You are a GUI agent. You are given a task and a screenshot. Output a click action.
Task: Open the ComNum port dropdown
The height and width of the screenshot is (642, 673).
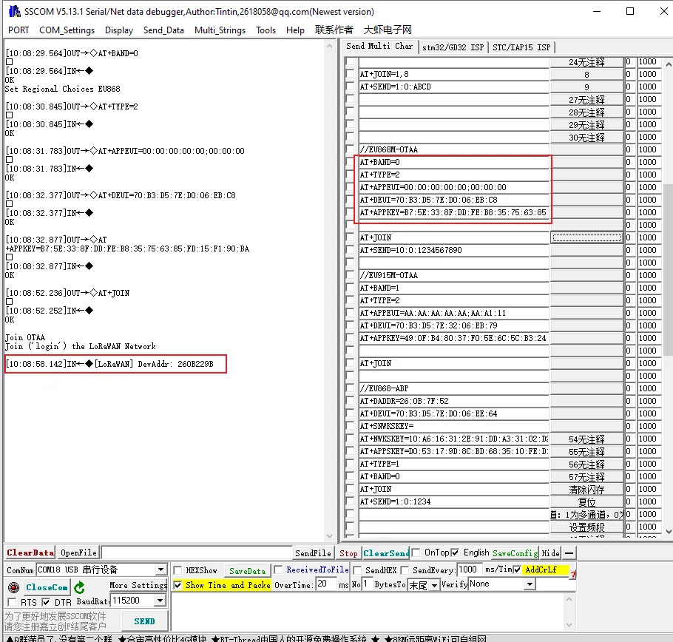pos(160,570)
